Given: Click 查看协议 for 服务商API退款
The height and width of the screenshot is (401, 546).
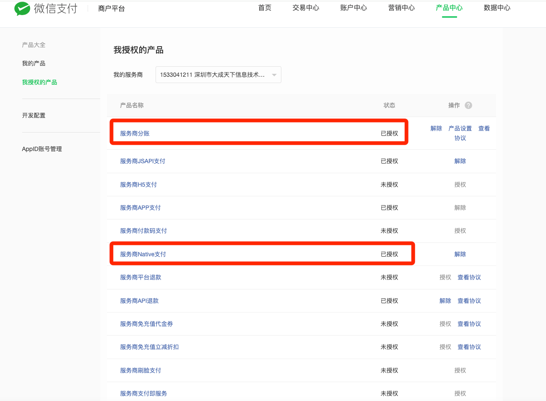Looking at the screenshot, I should pos(469,301).
